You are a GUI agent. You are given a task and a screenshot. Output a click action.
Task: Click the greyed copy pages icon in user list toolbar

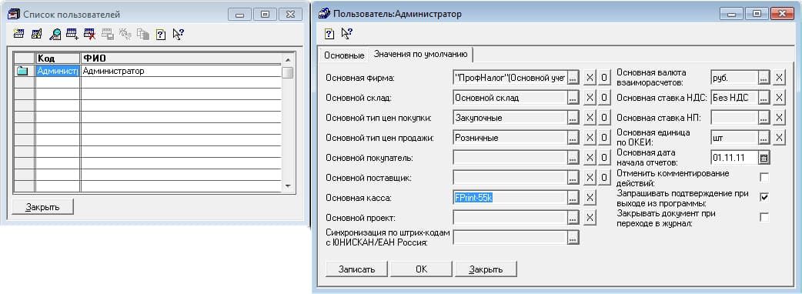[143, 35]
